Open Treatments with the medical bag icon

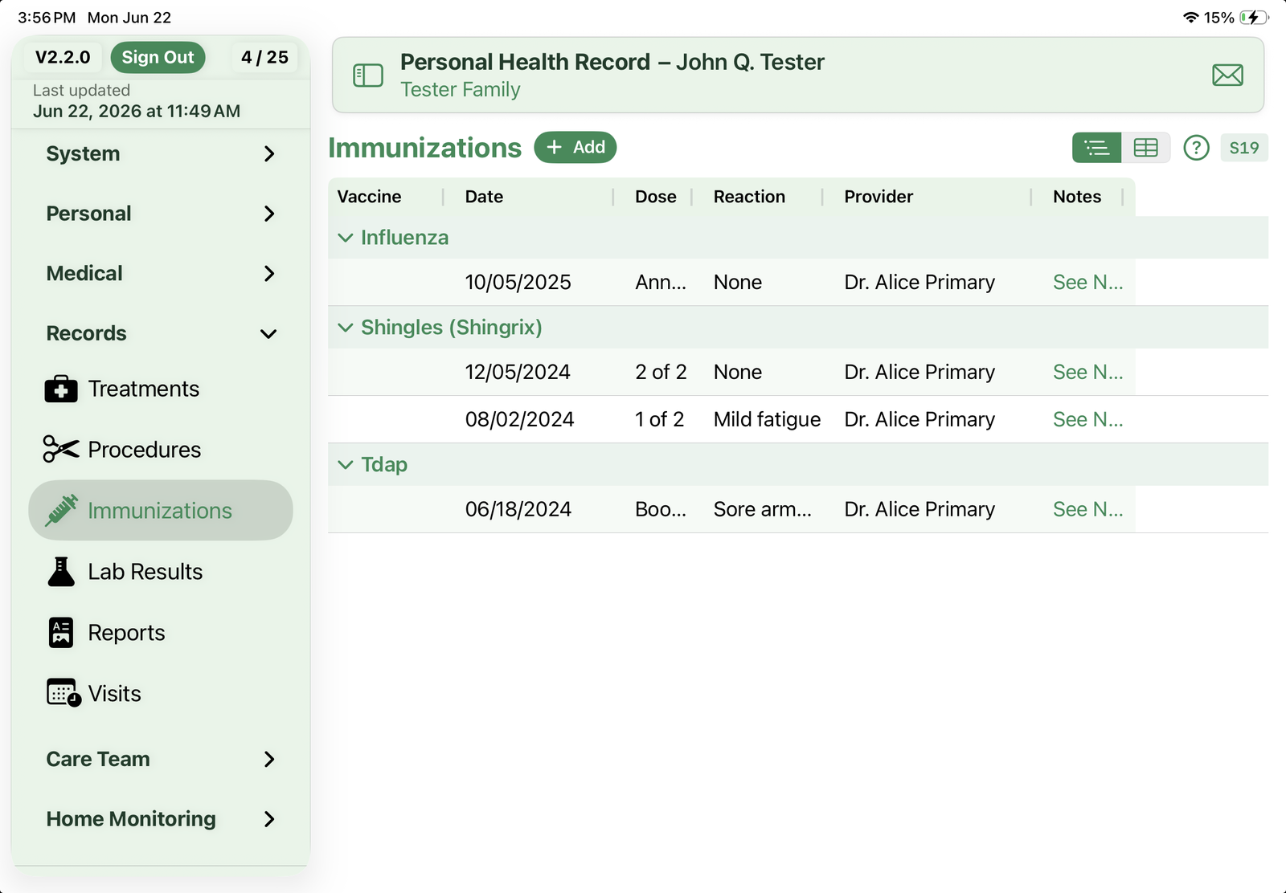coord(122,389)
